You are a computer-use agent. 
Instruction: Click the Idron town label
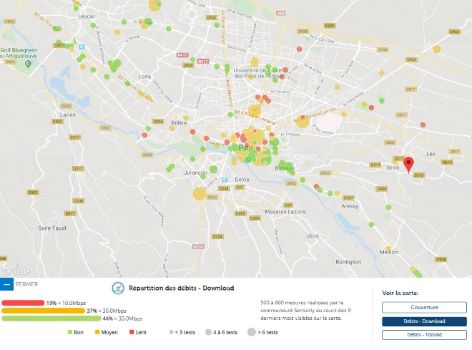tap(393, 167)
